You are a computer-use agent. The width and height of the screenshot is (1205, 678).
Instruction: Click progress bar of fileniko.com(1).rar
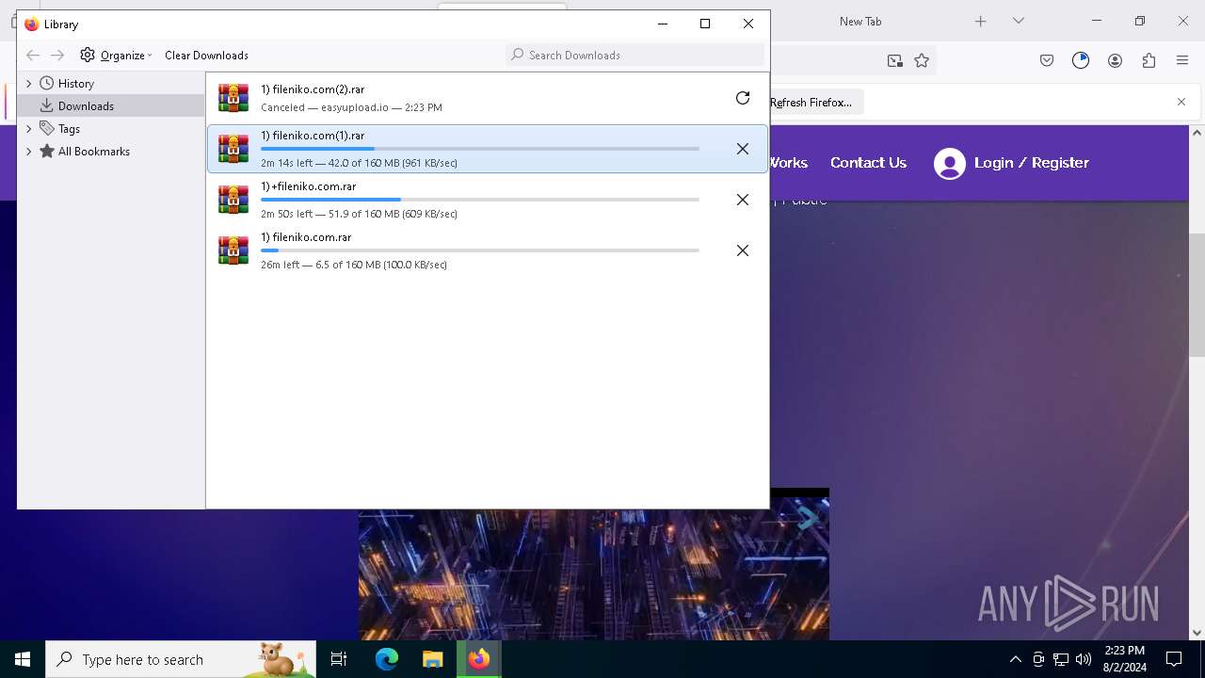tap(480, 149)
